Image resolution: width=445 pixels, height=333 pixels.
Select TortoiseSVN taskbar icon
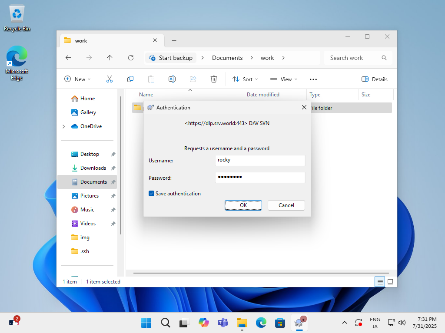click(300, 323)
